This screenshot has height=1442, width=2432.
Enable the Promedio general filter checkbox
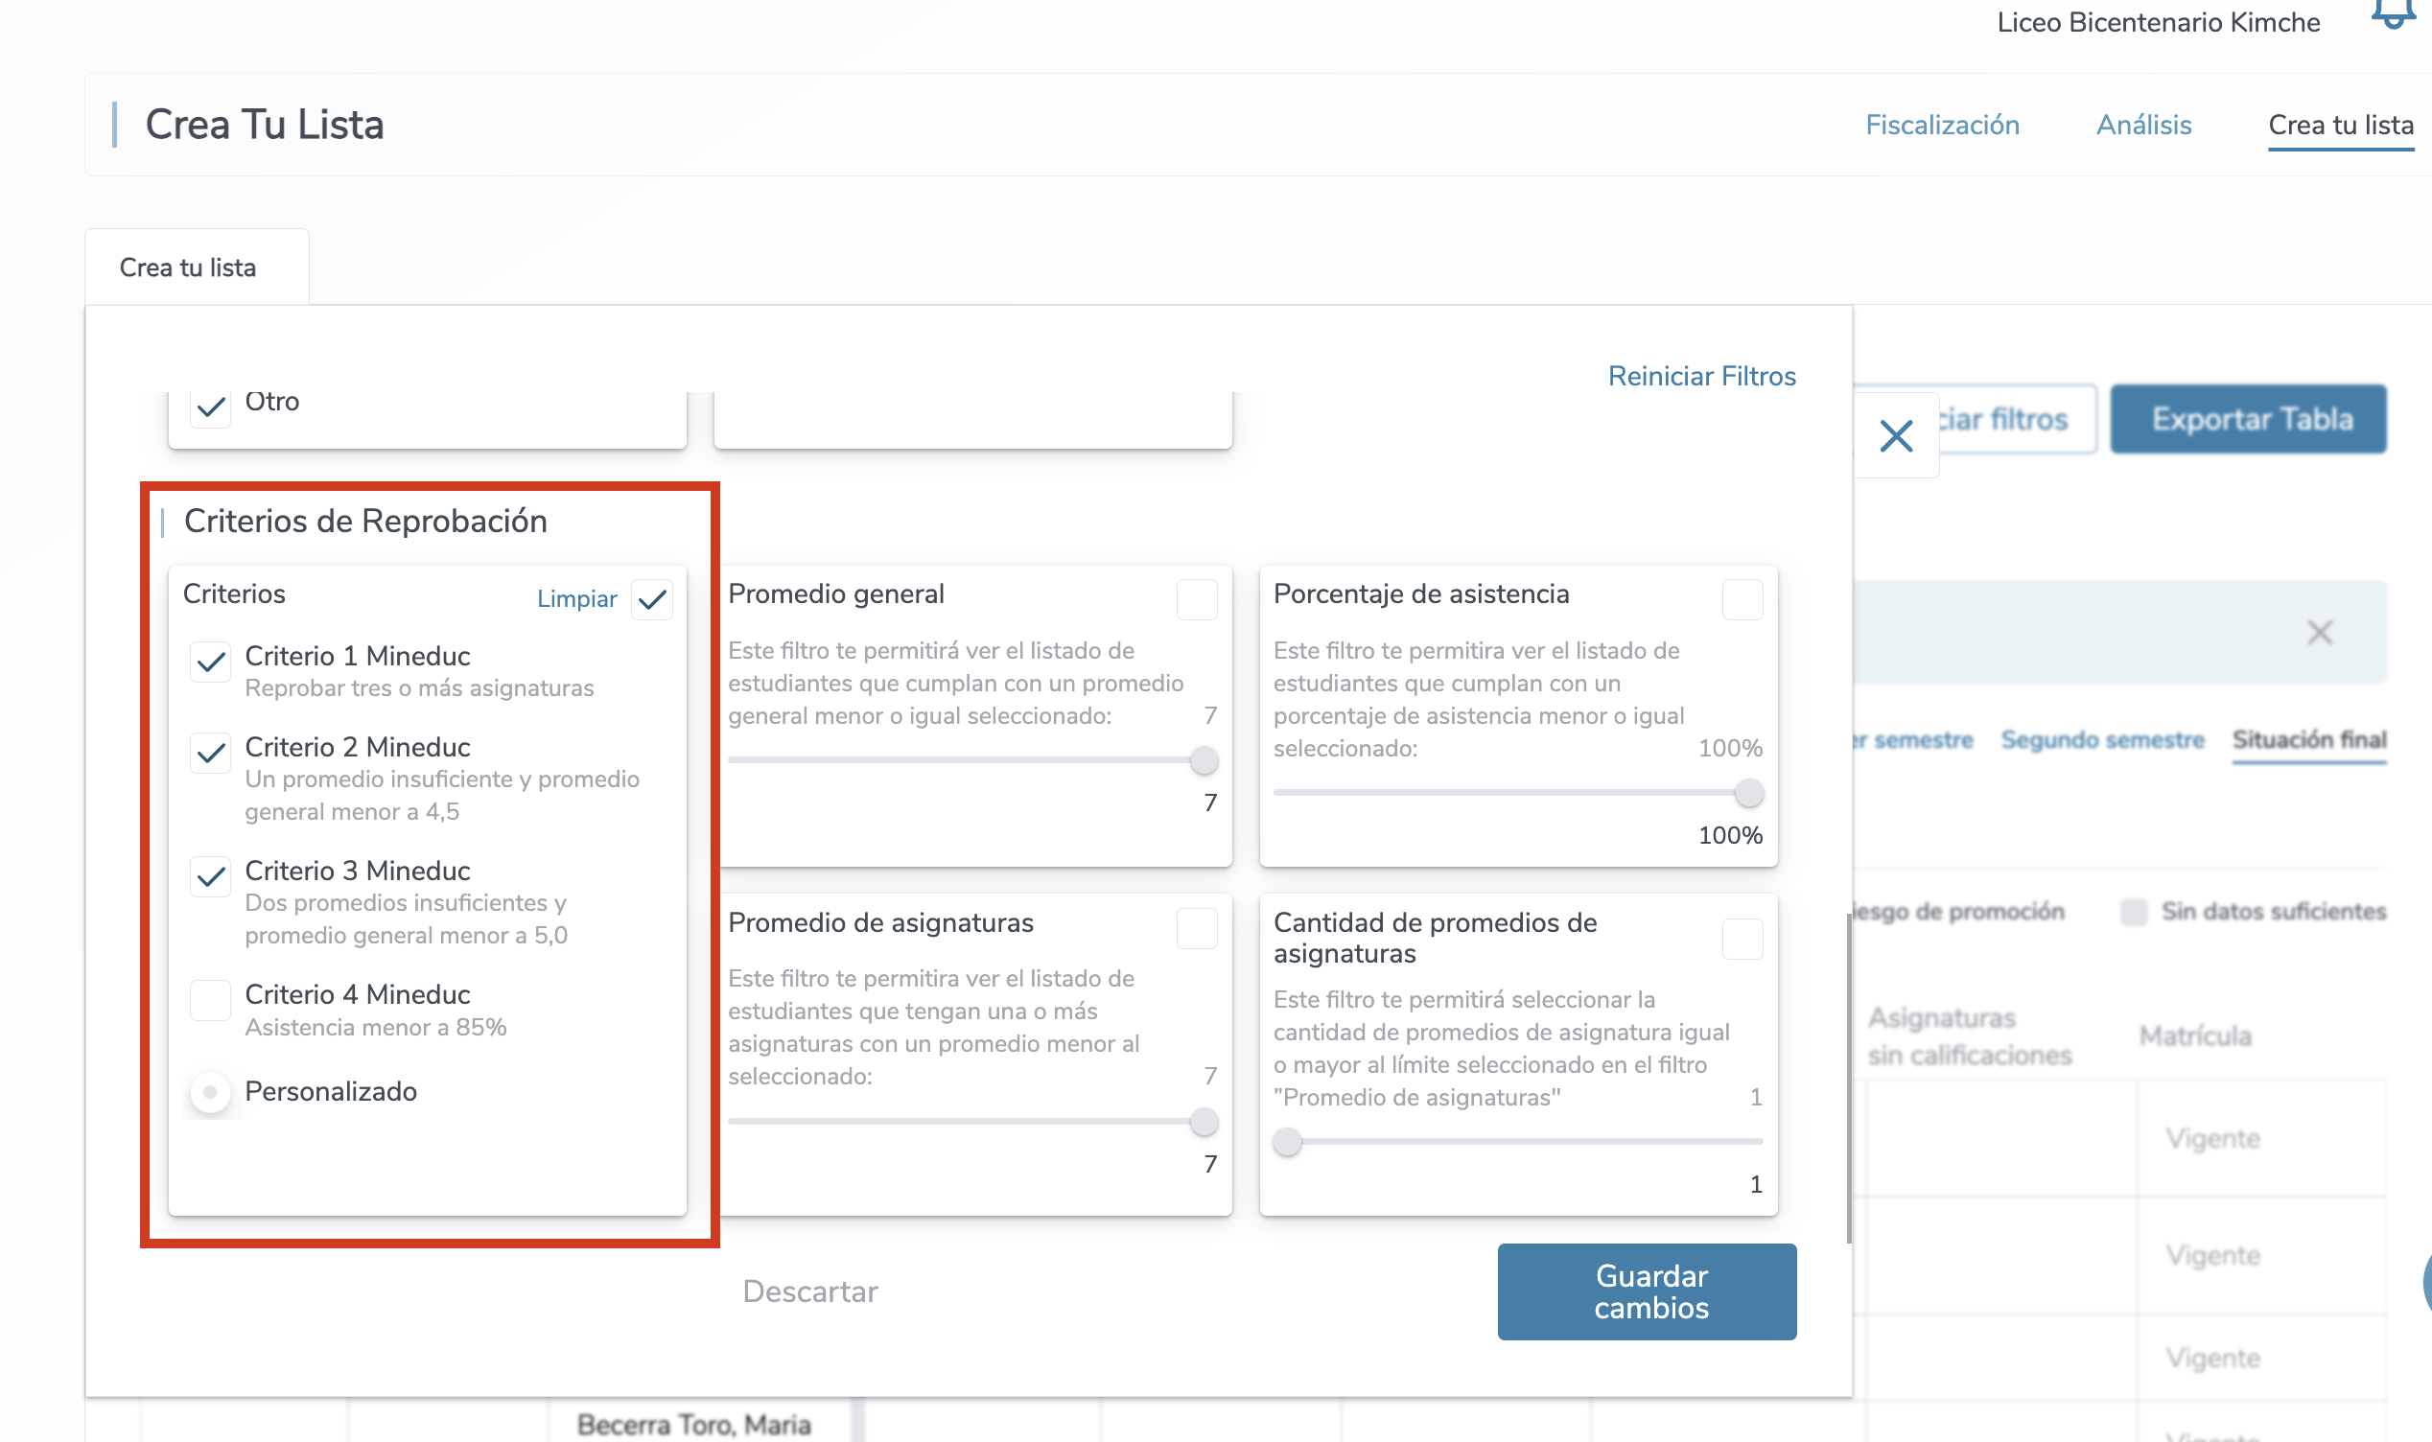(x=1196, y=599)
